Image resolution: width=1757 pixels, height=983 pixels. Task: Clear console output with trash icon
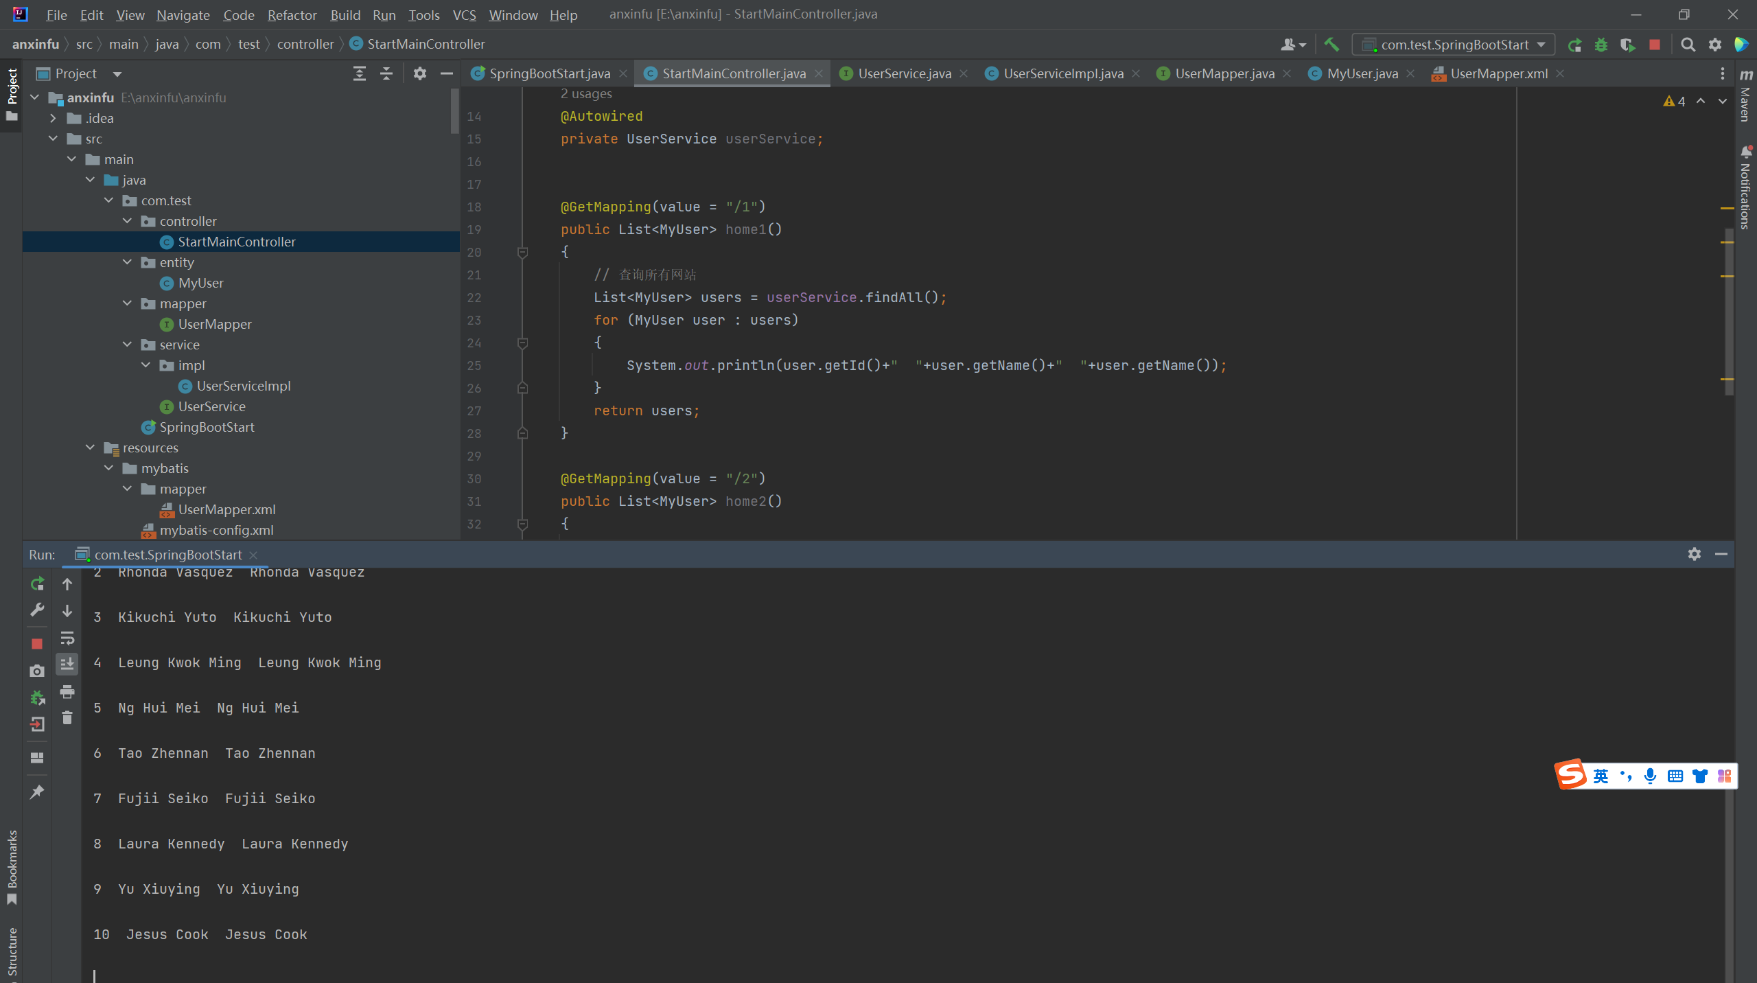pyautogui.click(x=67, y=718)
